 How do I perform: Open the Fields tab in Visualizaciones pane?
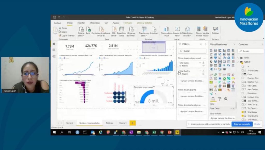point(213,99)
